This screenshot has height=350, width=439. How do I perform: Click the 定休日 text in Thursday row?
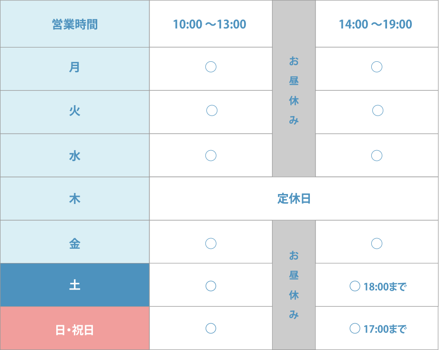[294, 199]
